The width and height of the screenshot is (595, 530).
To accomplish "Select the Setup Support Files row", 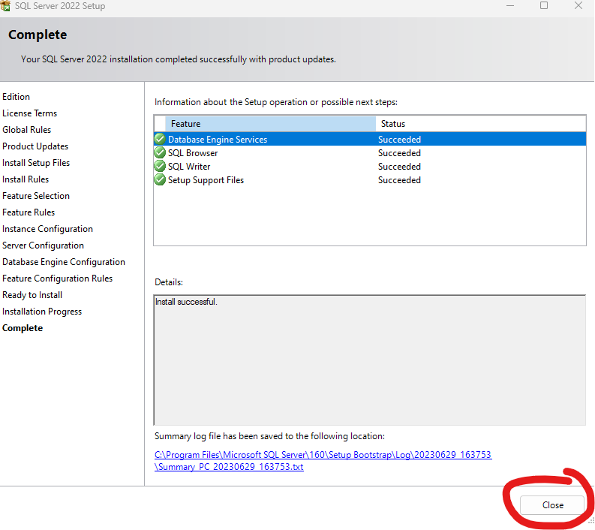I will [370, 180].
